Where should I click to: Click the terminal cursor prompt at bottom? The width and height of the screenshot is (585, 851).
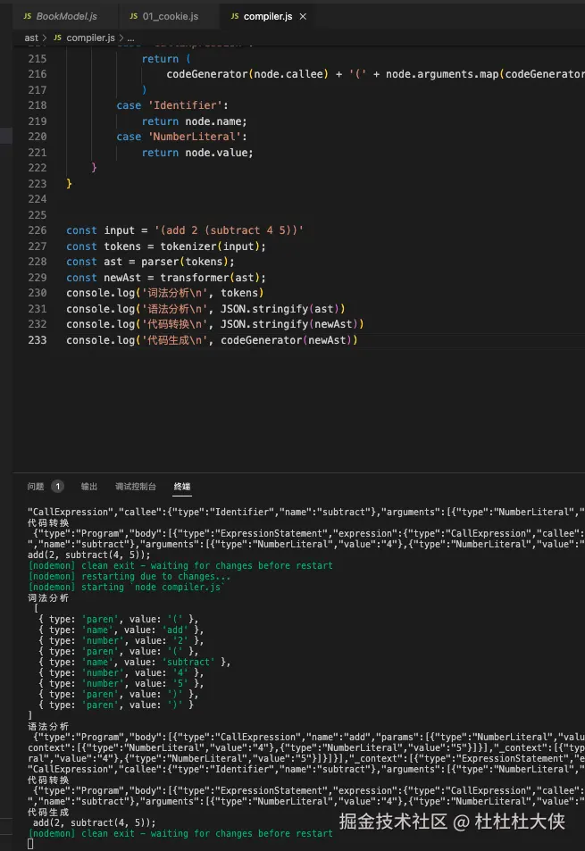click(30, 844)
